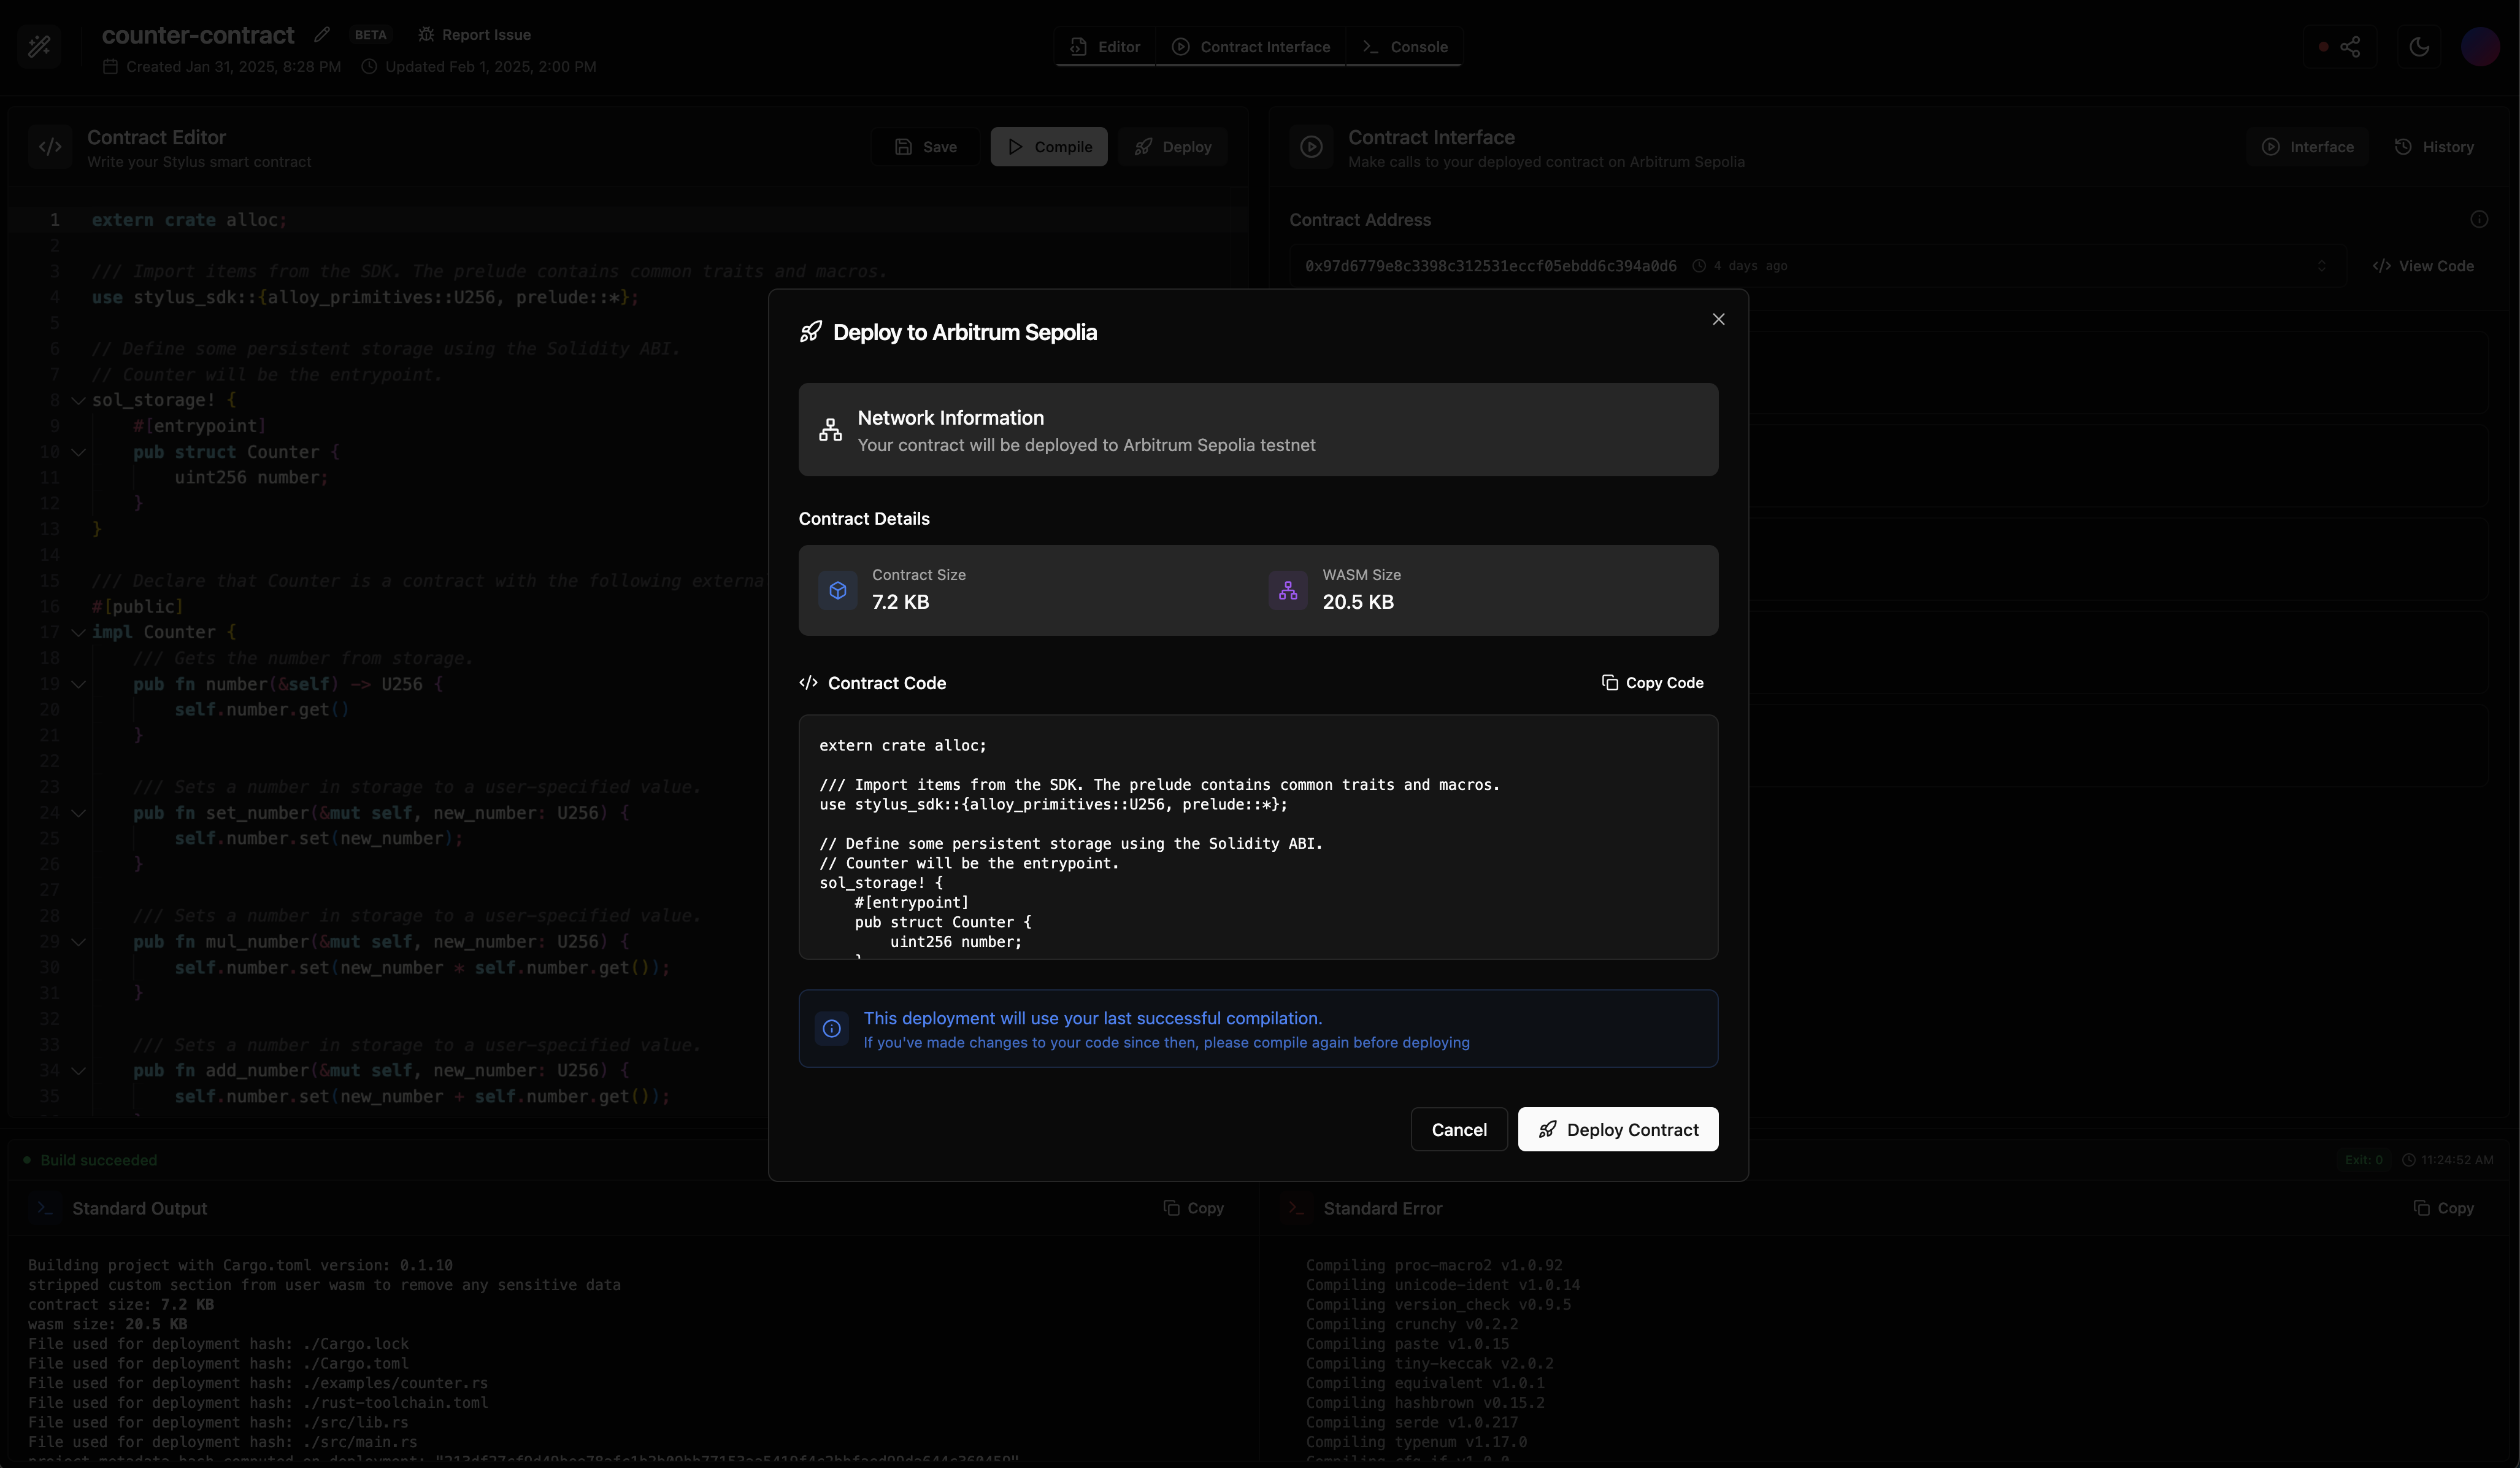
Task: Click line 1 extern crate alloc in editor
Action: 189,220
